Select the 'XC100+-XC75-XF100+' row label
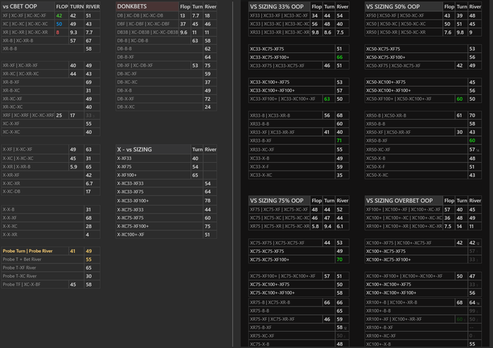 click(x=388, y=260)
